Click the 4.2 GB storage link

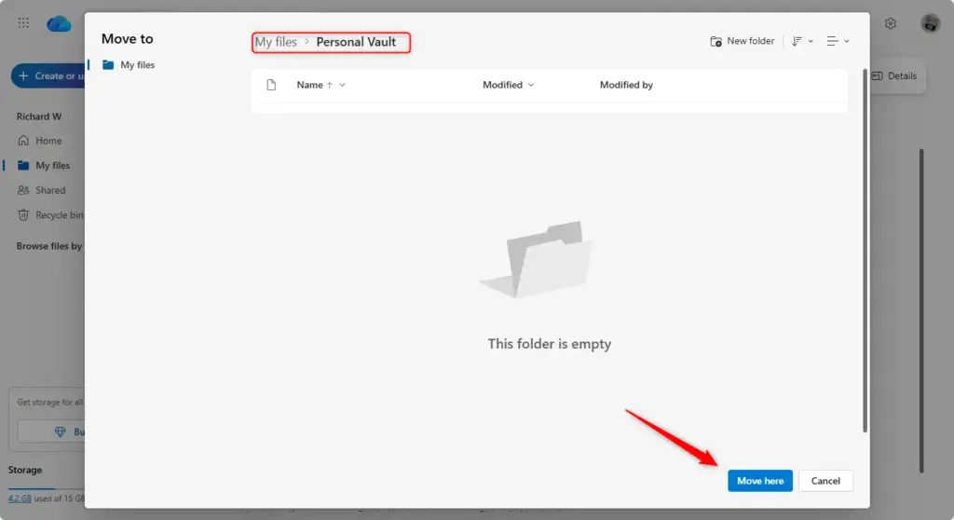(20, 498)
